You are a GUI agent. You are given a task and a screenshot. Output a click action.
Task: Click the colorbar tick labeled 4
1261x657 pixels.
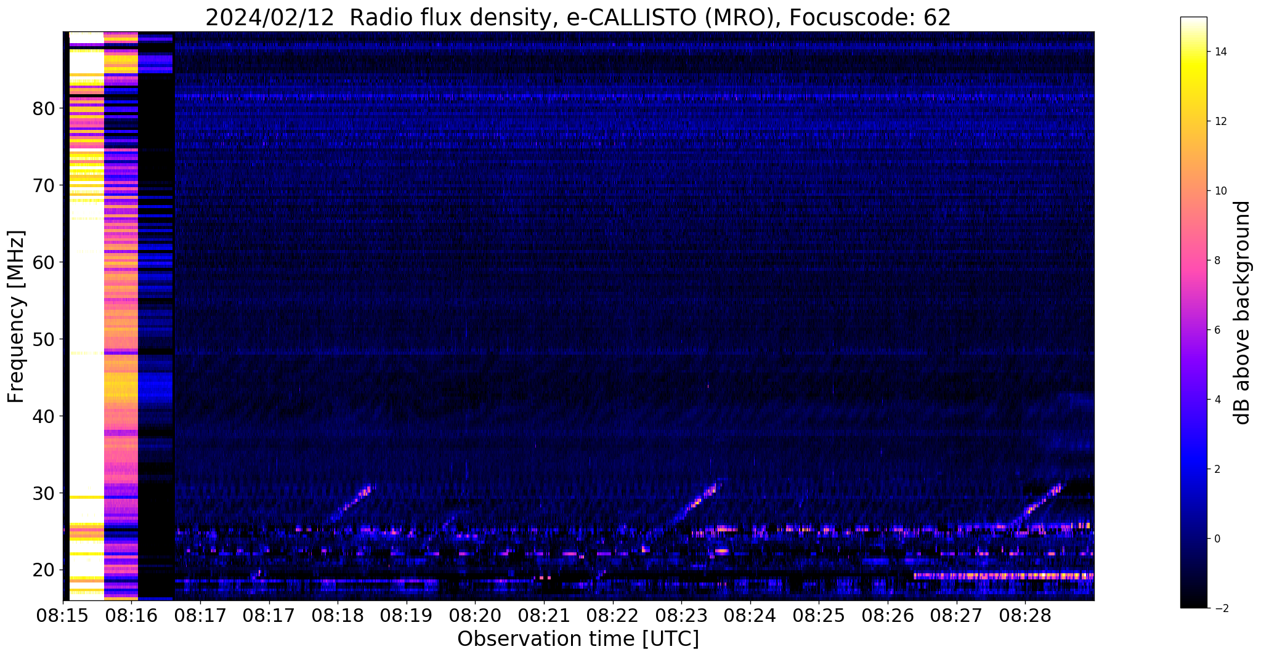(x=1217, y=400)
